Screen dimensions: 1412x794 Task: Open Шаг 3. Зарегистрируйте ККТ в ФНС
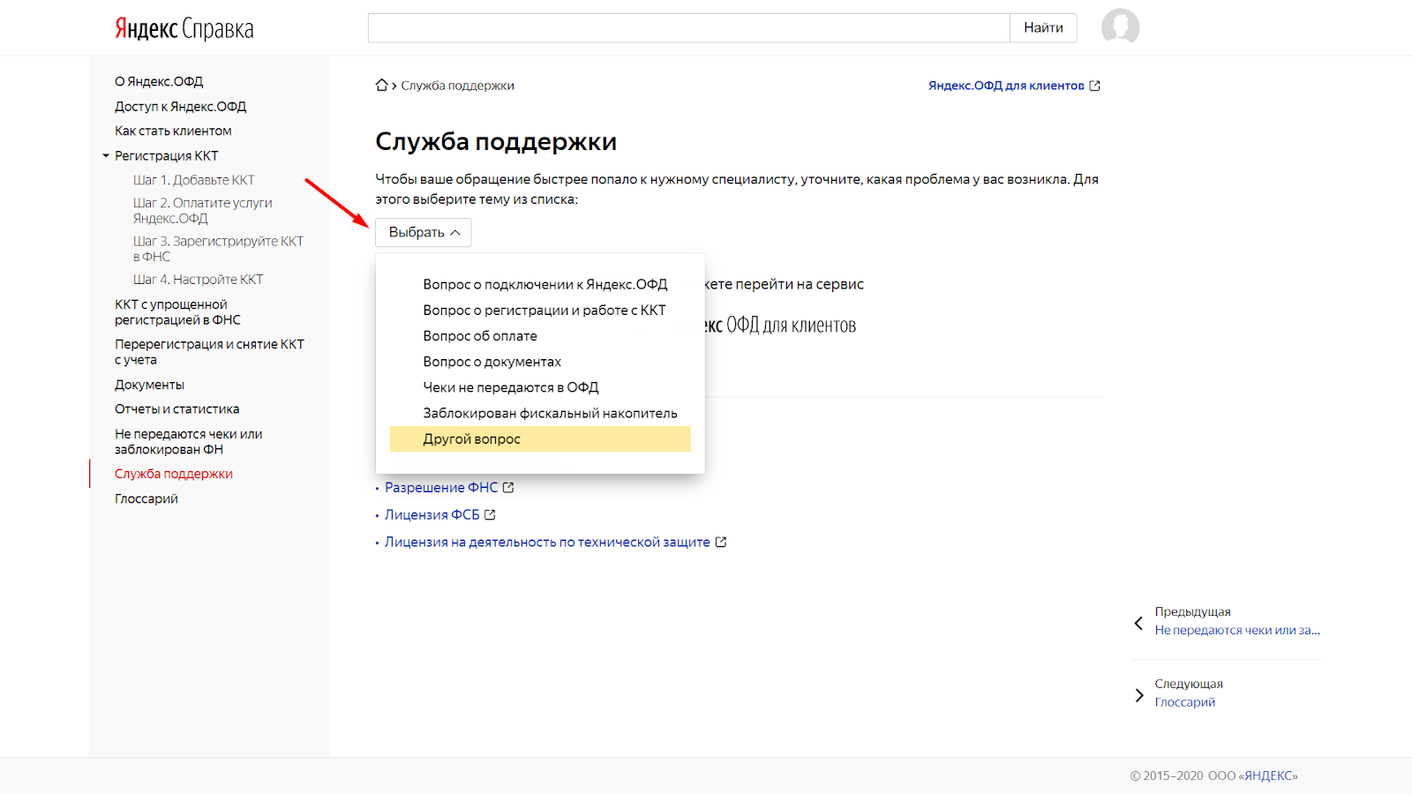pyautogui.click(x=218, y=249)
